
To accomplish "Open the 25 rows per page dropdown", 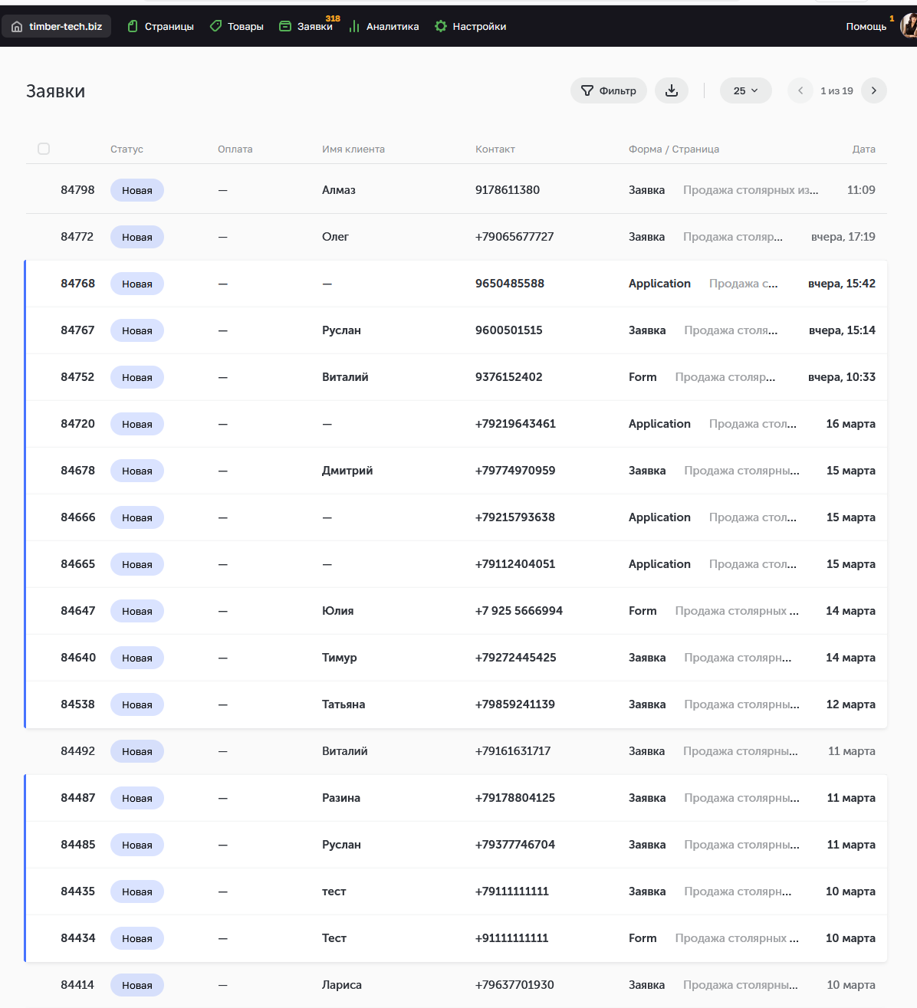I will click(745, 90).
